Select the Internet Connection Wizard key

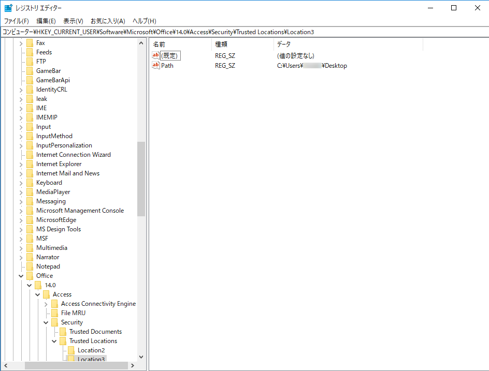pyautogui.click(x=73, y=155)
